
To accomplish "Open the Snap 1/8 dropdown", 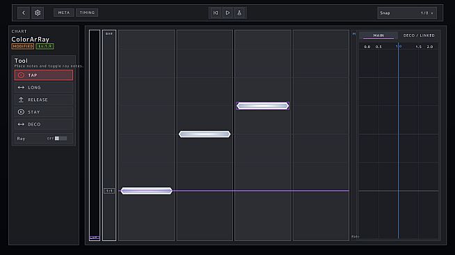I will [407, 13].
